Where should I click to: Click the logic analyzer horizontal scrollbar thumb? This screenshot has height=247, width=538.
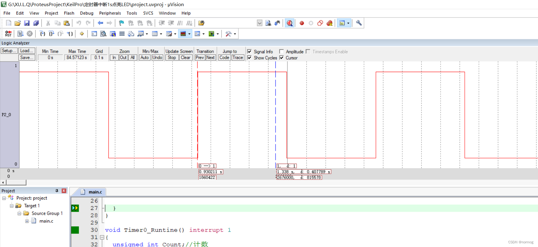(16, 182)
